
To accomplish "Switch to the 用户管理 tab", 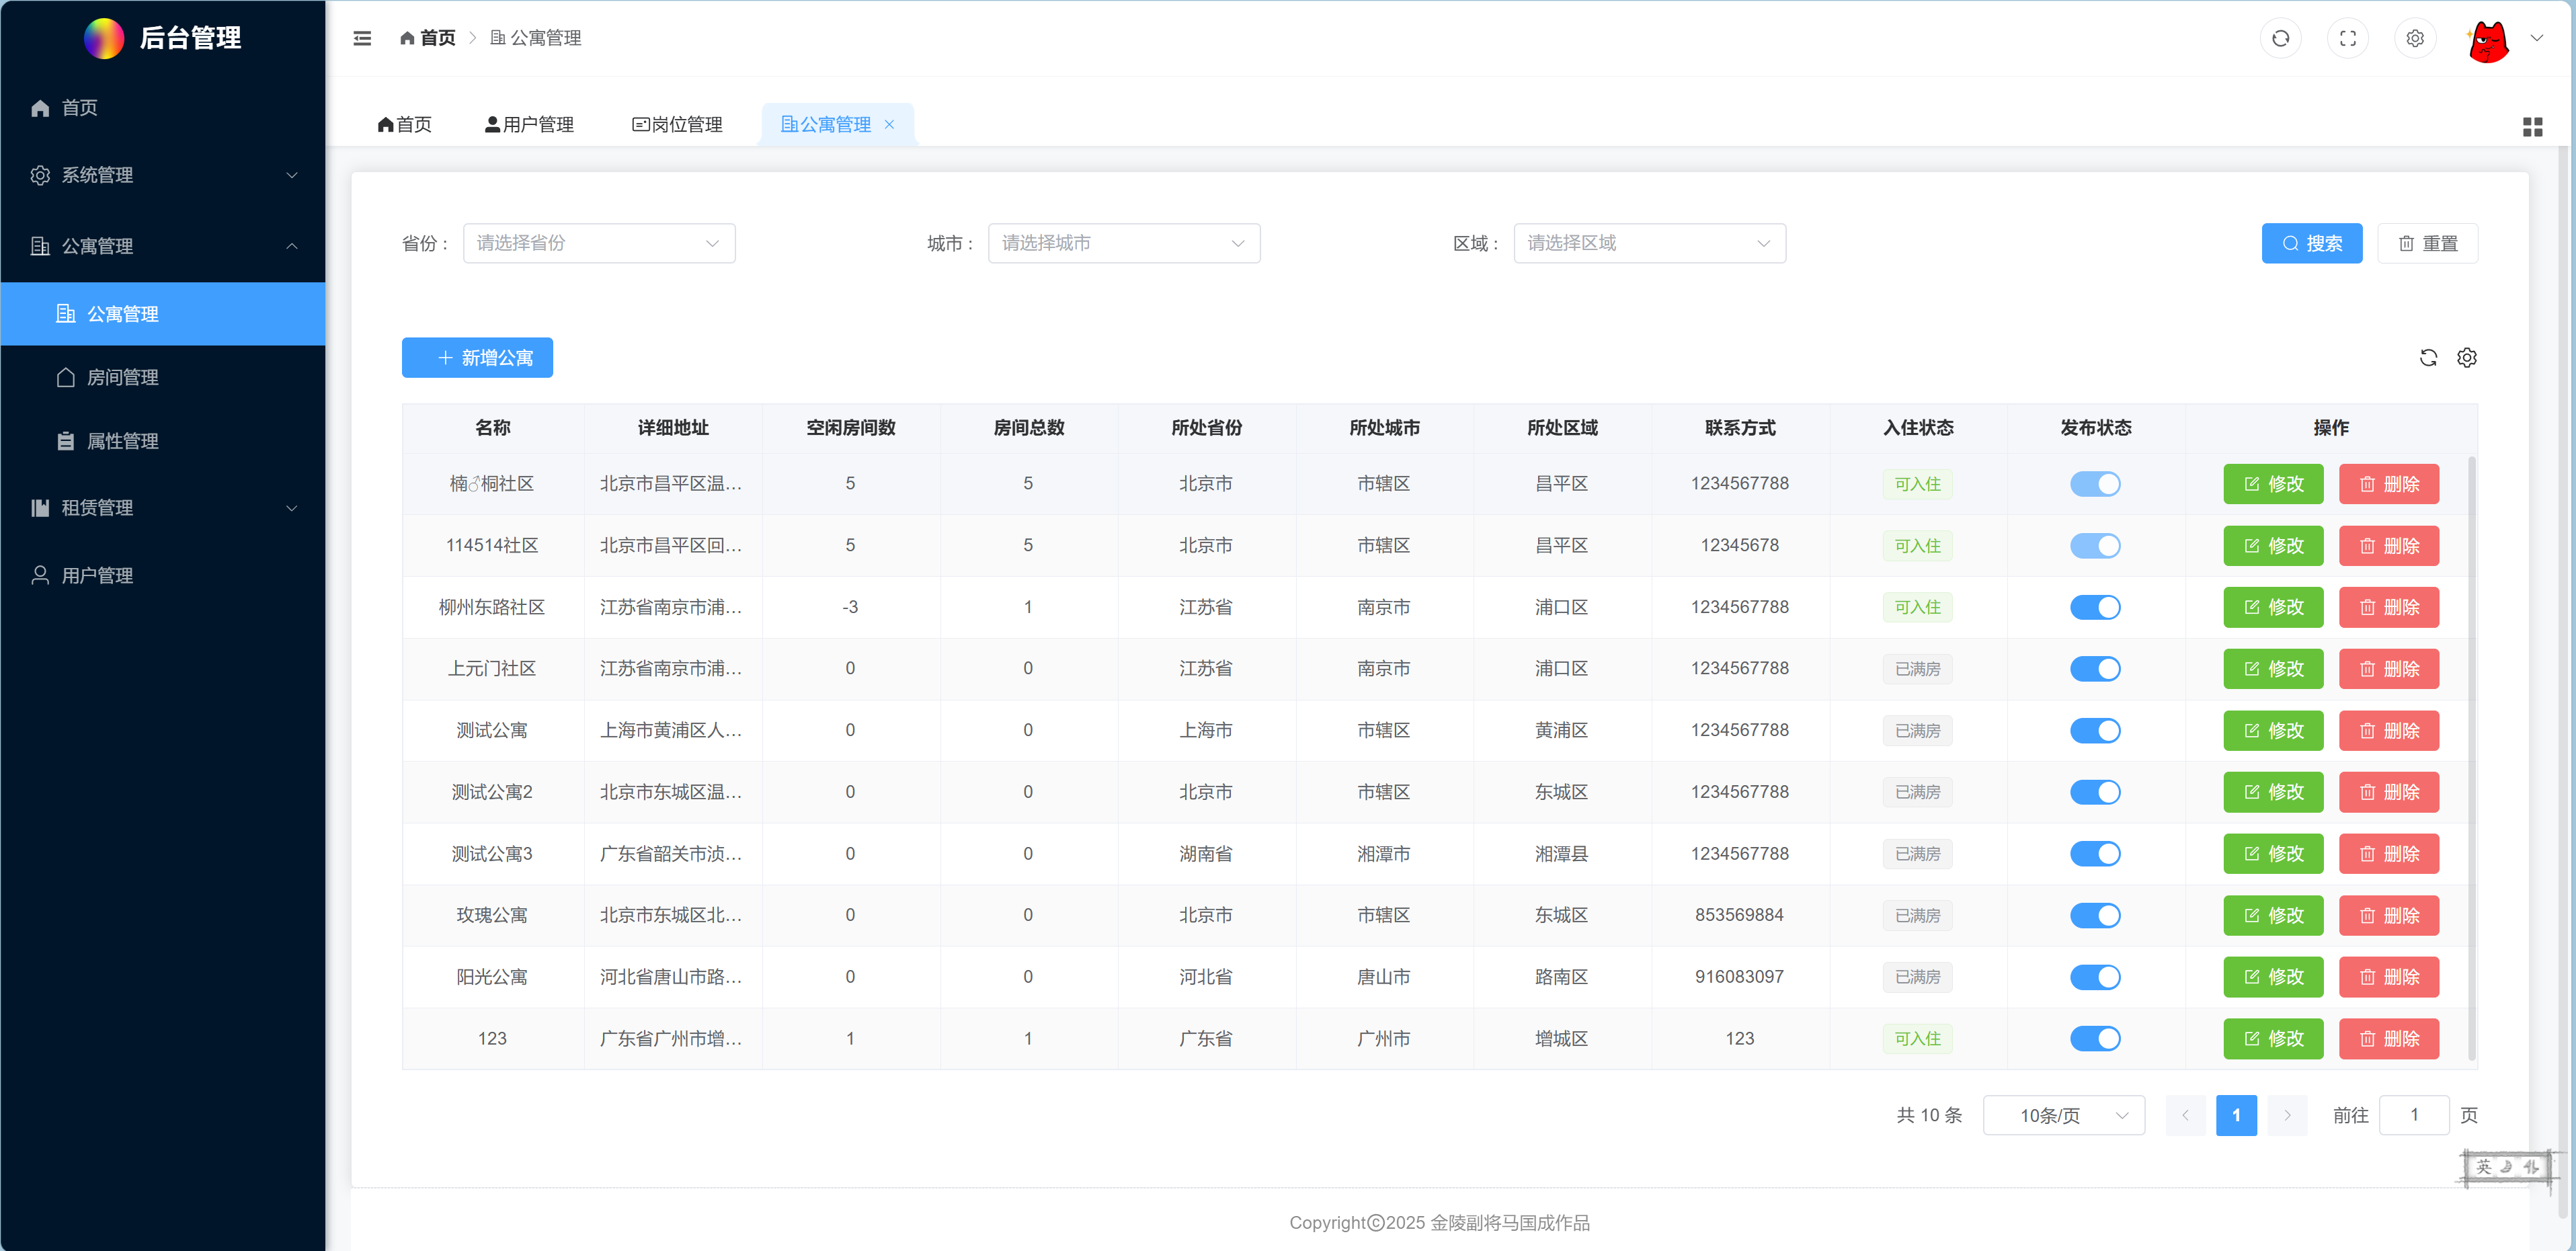I will click(528, 124).
